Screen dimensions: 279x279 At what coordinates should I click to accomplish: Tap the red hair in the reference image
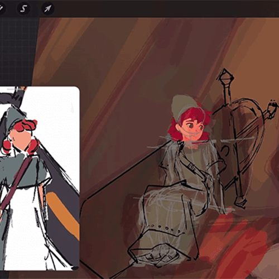coord(28,125)
